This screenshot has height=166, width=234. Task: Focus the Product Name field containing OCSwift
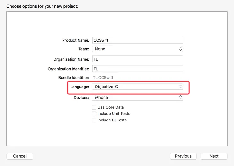coord(138,40)
